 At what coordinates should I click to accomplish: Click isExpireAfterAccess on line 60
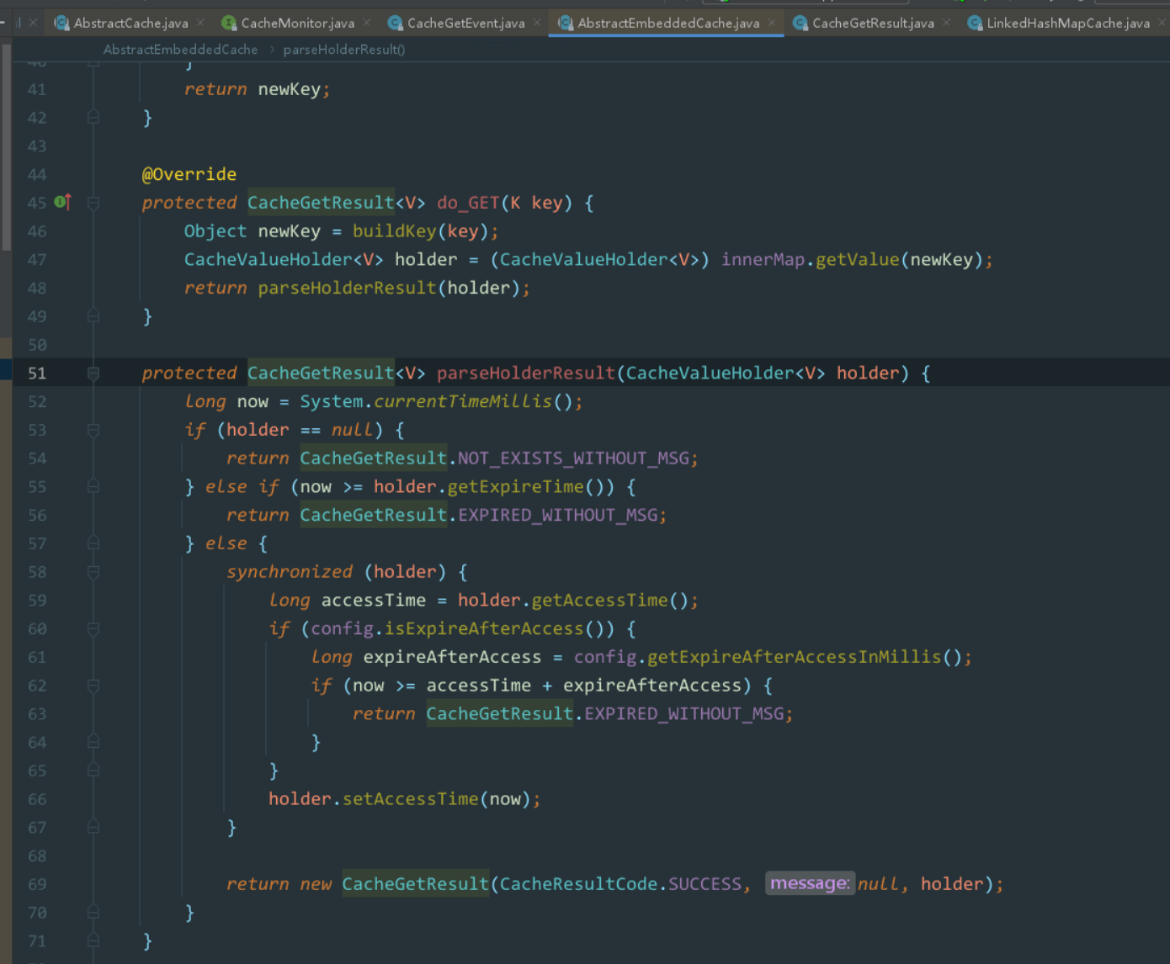484,628
